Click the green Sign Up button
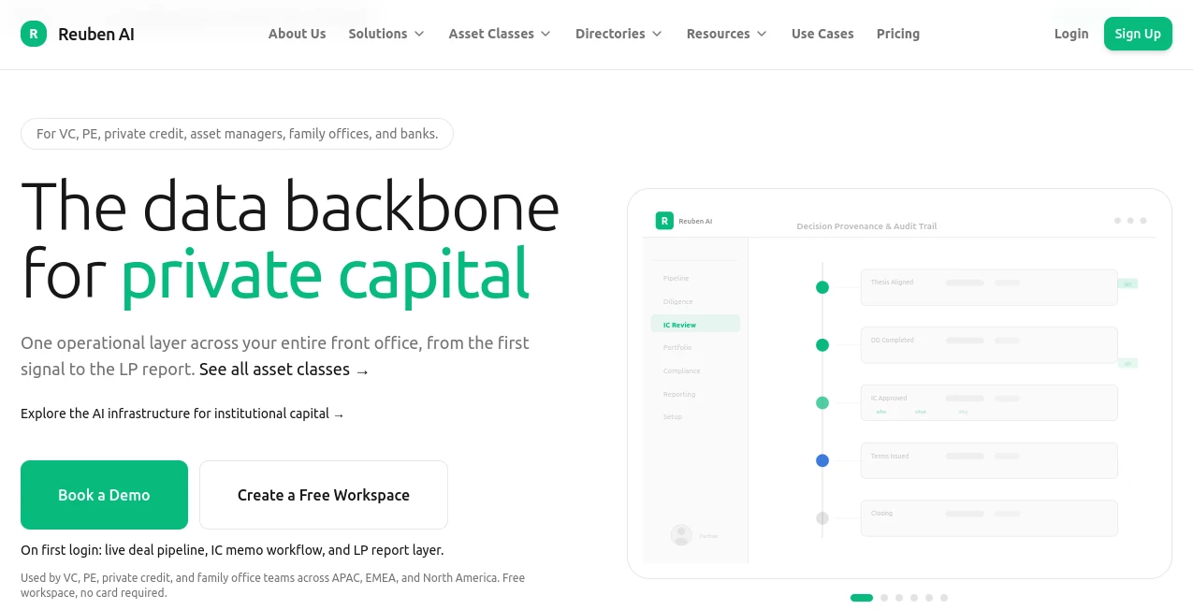Screen dimensions: 1193x610 pos(1138,34)
